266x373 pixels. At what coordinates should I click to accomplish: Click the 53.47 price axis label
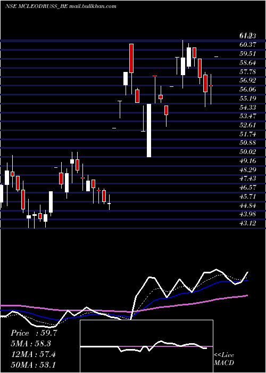pyautogui.click(x=247, y=116)
